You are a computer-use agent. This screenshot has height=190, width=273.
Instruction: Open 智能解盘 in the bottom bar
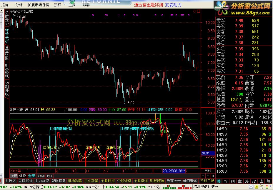(58, 181)
